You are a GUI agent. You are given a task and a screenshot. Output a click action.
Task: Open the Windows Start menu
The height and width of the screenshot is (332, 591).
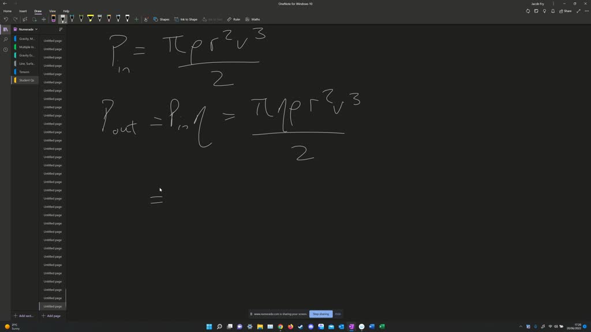click(x=209, y=327)
